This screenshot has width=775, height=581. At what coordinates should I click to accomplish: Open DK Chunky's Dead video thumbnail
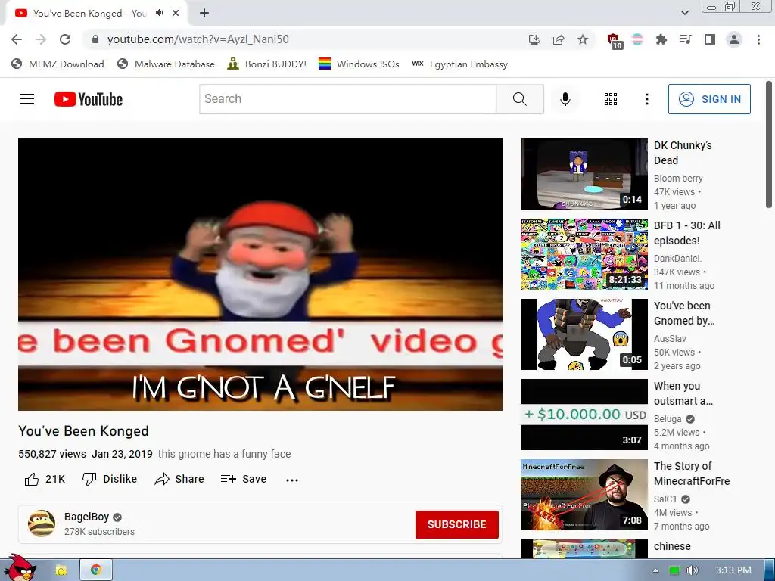584,174
